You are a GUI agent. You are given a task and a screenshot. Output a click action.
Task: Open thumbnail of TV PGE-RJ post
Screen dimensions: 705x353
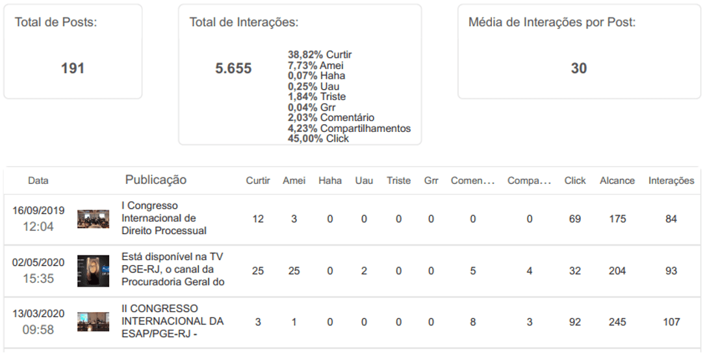93,270
